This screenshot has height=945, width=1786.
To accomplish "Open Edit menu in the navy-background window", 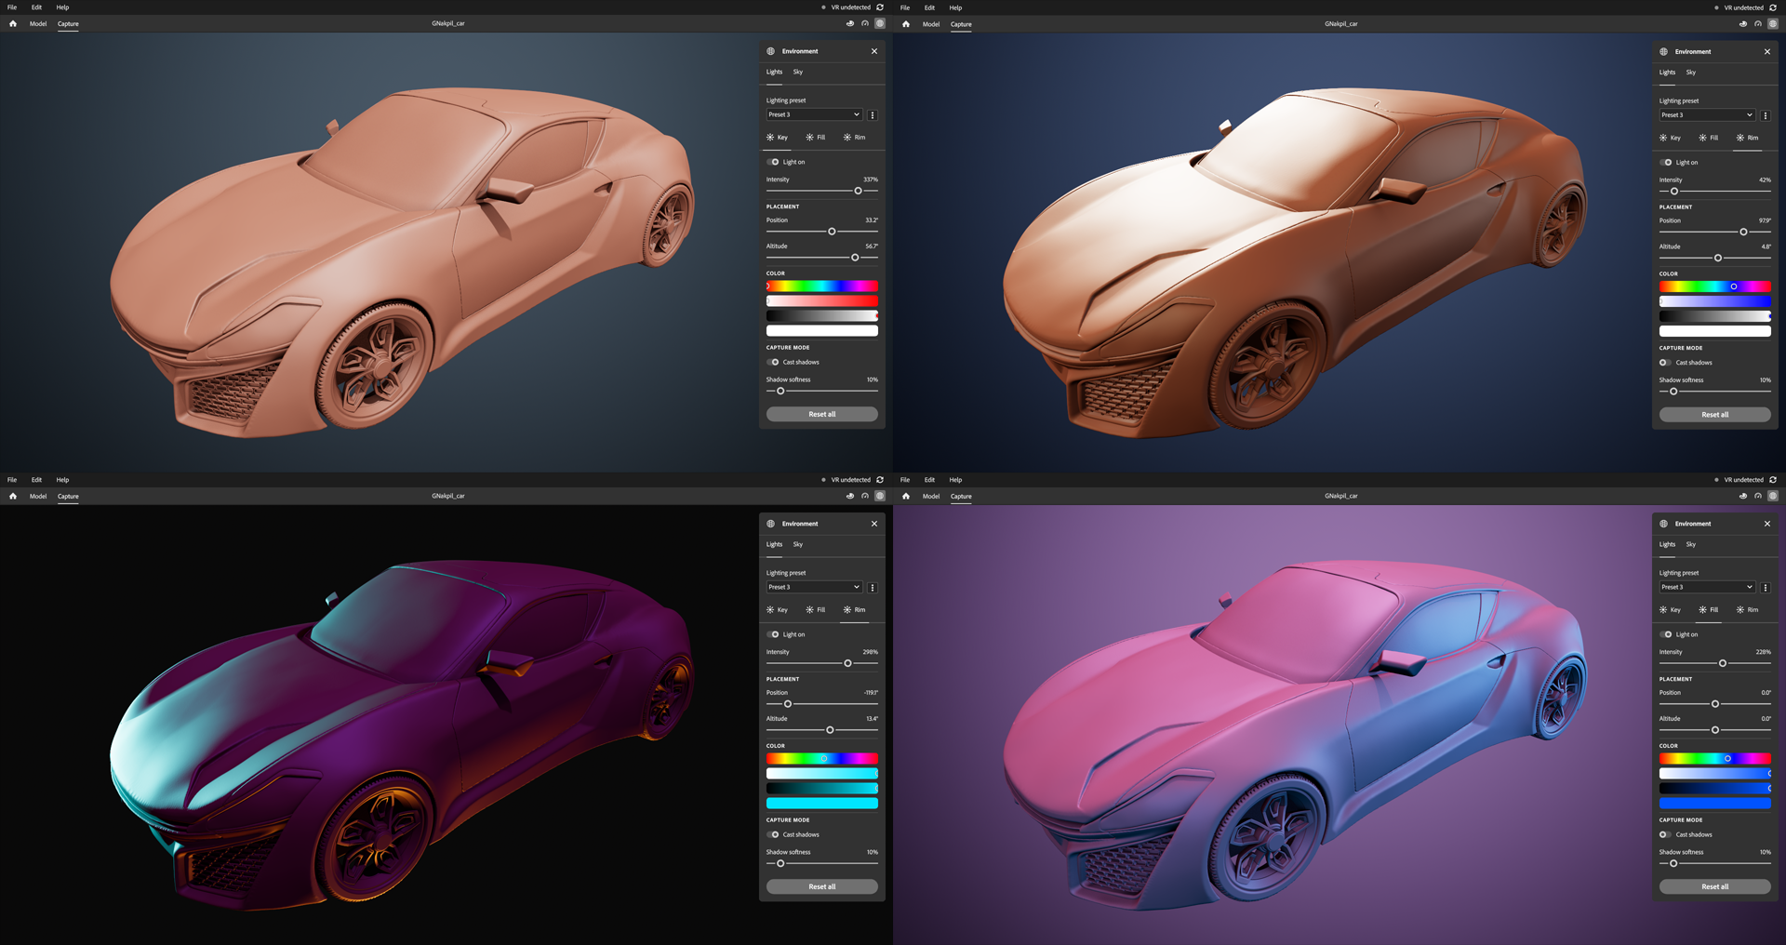I will [929, 7].
